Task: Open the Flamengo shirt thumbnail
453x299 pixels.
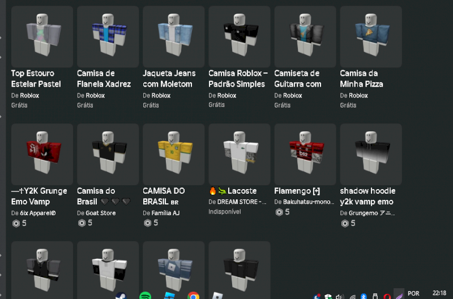Action: click(x=305, y=154)
